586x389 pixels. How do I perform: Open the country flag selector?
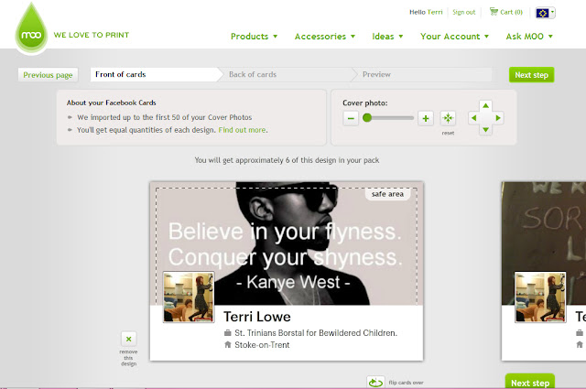[x=546, y=13]
